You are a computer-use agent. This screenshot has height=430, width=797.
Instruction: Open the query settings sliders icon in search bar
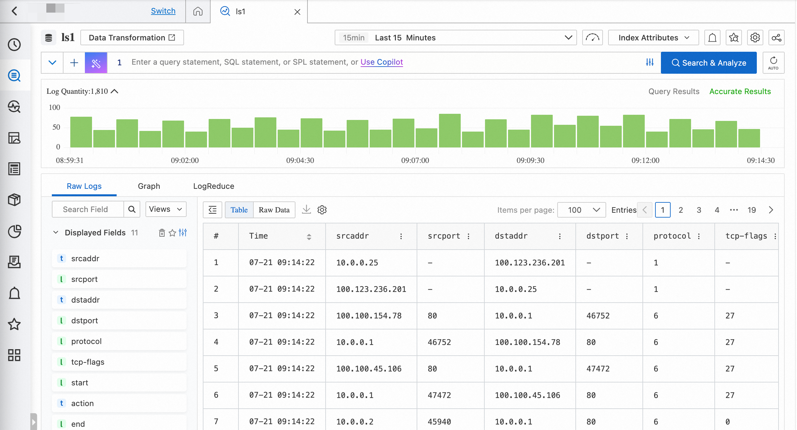650,62
